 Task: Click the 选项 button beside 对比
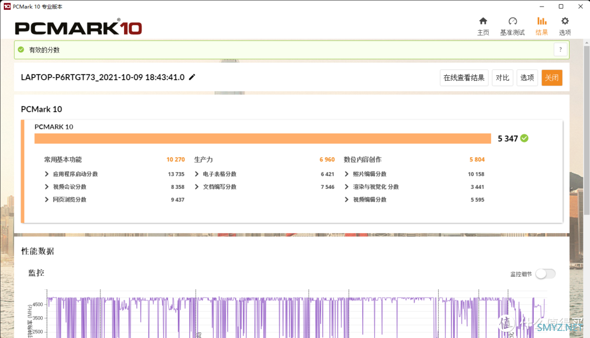click(527, 78)
